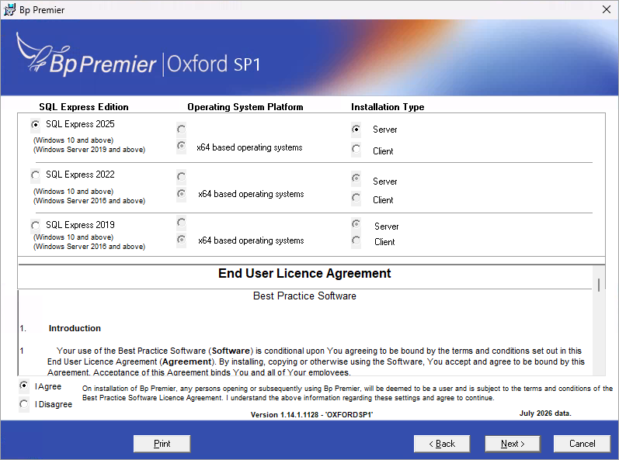Select unlabeled platform option for SQL Express 2019

coord(181,223)
